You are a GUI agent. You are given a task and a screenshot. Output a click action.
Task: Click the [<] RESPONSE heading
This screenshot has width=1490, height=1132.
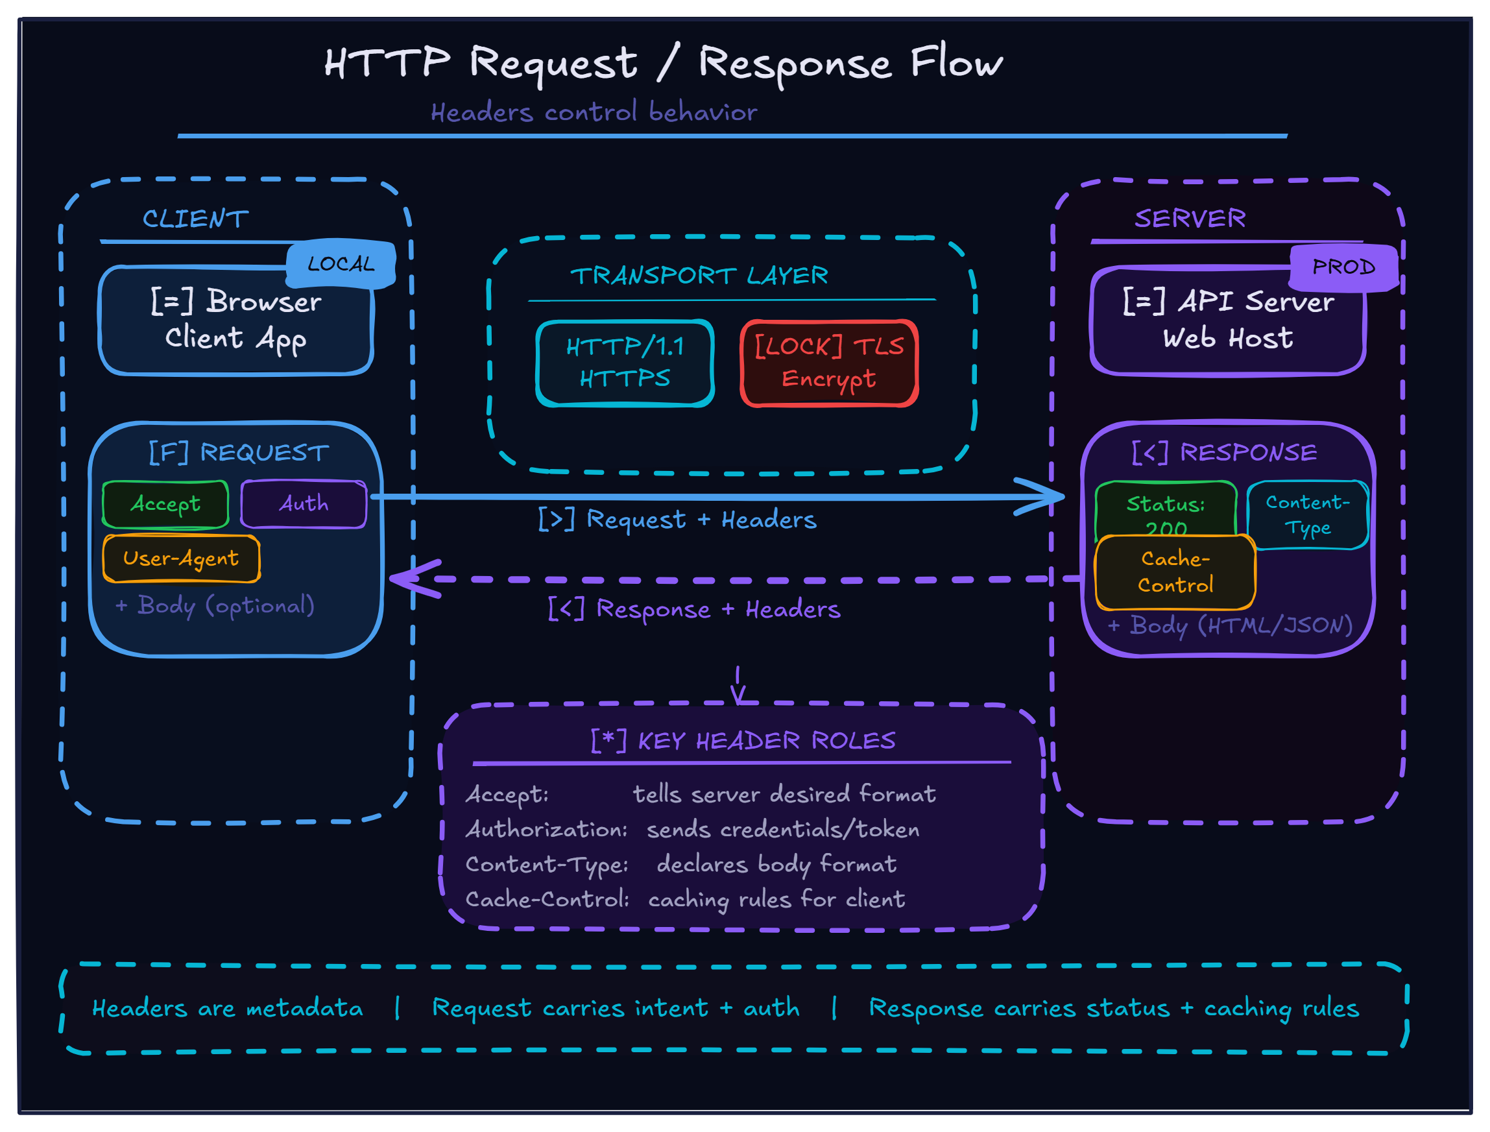click(x=1224, y=452)
